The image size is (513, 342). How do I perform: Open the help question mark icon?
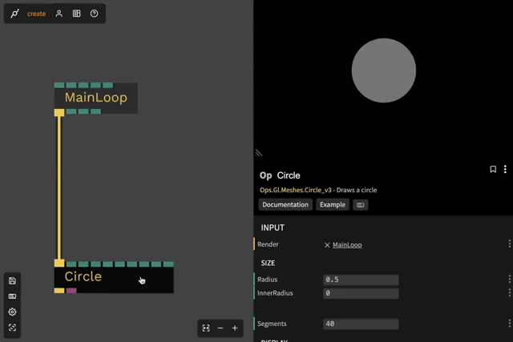coord(95,14)
